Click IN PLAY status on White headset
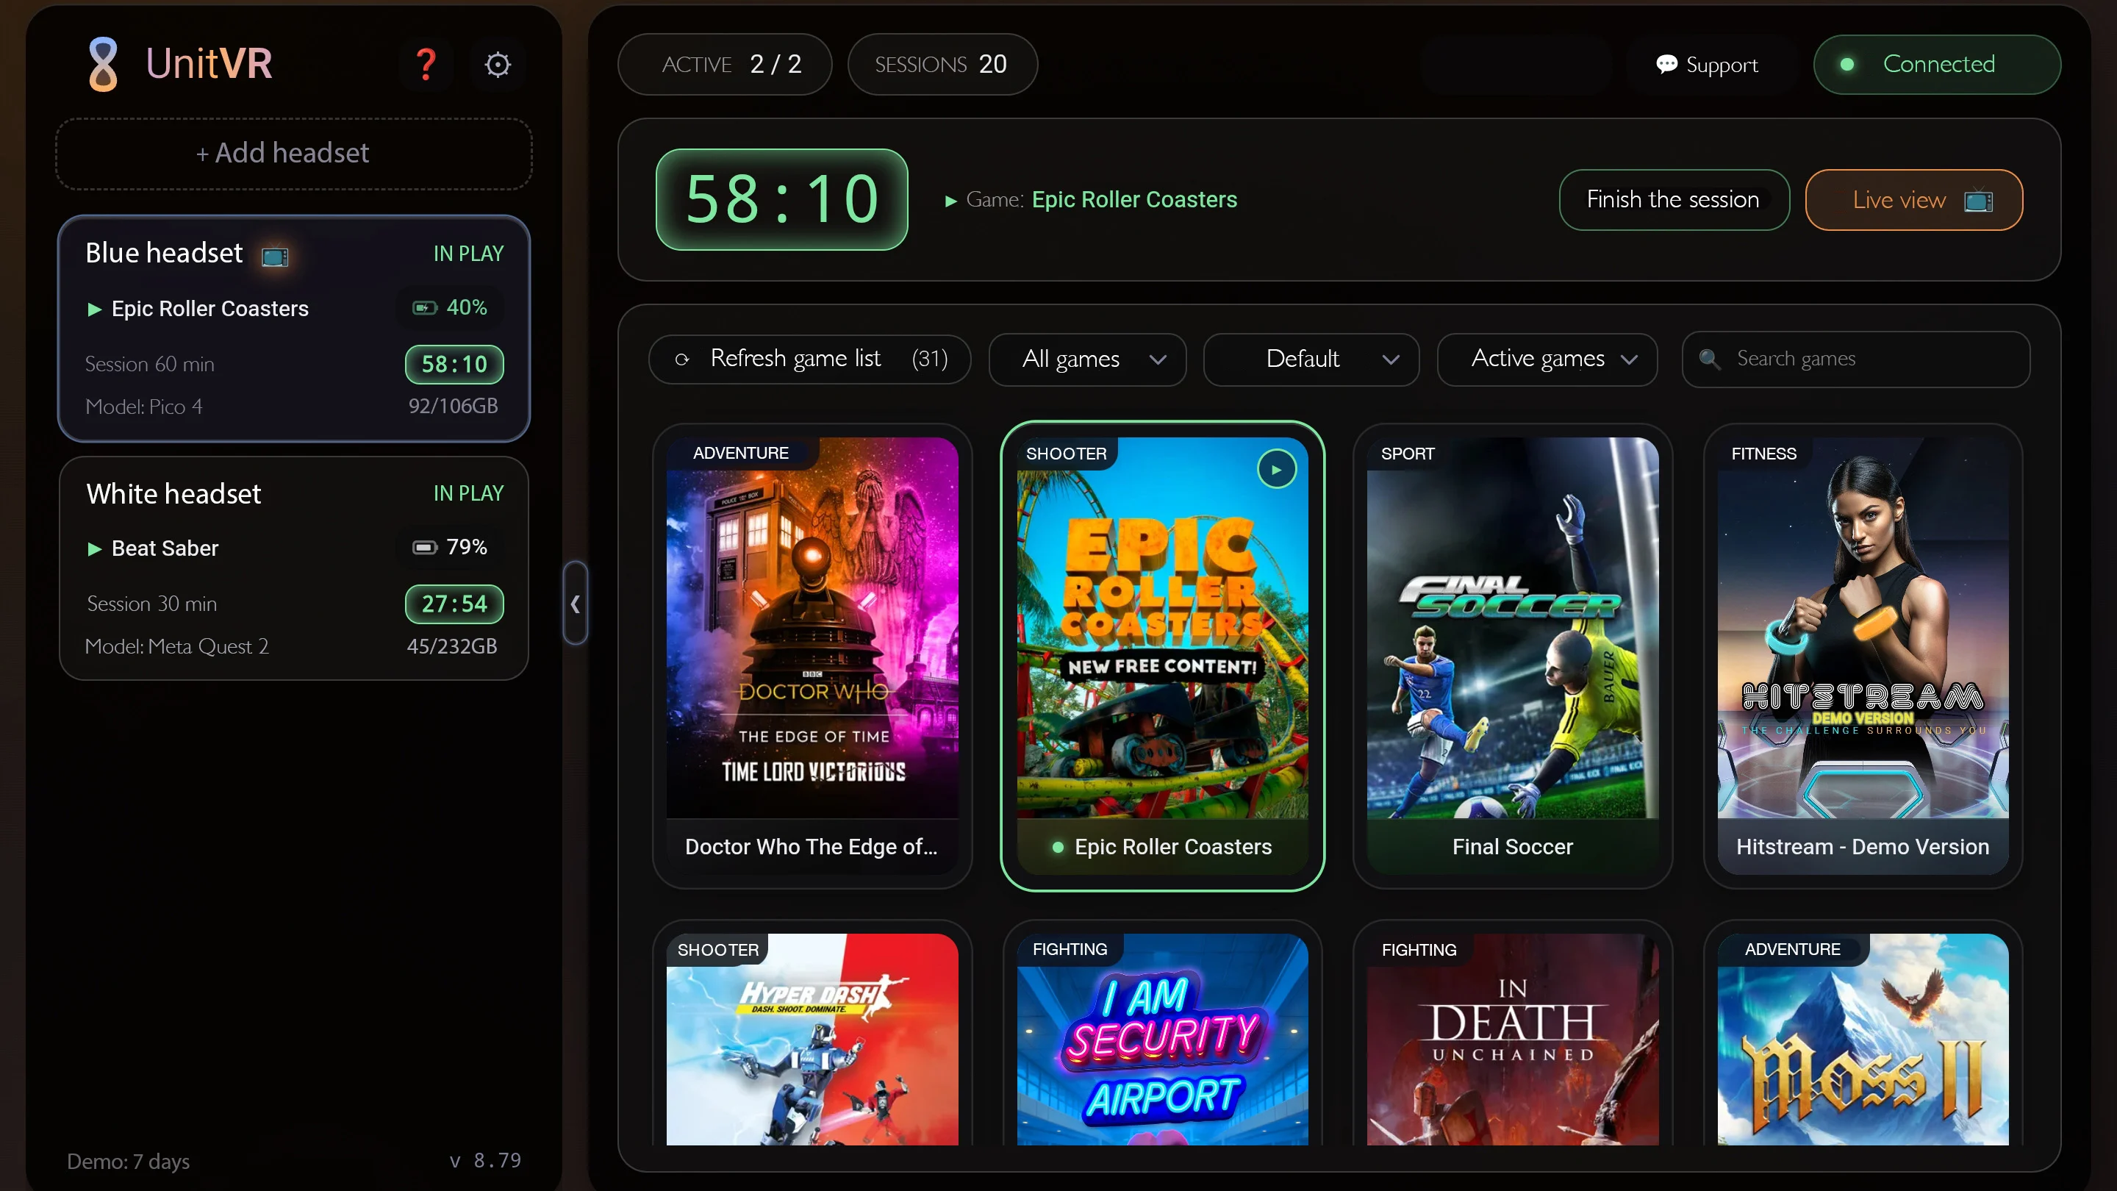The height and width of the screenshot is (1191, 2117). coord(468,494)
